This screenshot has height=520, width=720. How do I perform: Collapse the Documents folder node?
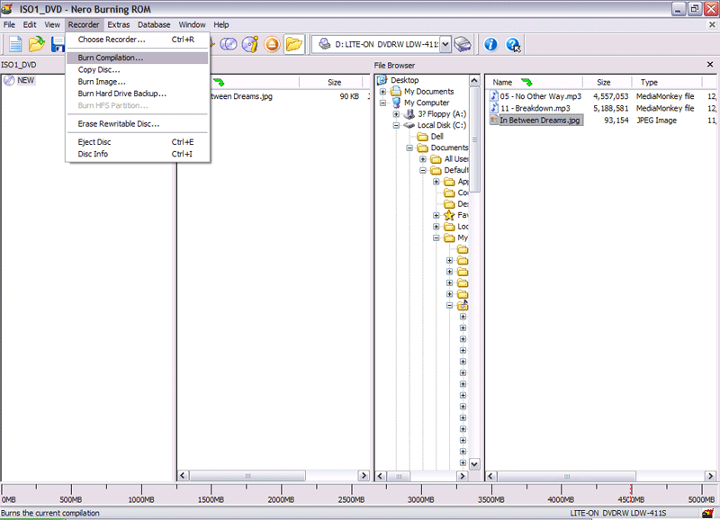coord(409,148)
